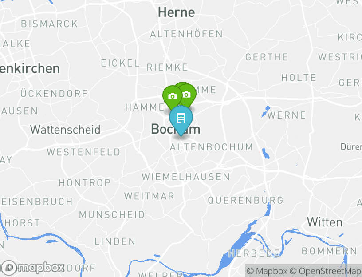Image resolution: width=362 pixels, height=277 pixels.
Task: Click the green marker partially hidden behind the others
Action: (x=182, y=84)
